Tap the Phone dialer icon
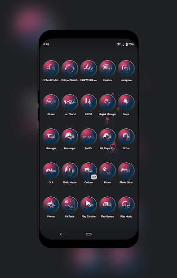 tap(107, 170)
